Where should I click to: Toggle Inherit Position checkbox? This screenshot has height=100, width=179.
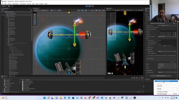click(x=159, y=53)
